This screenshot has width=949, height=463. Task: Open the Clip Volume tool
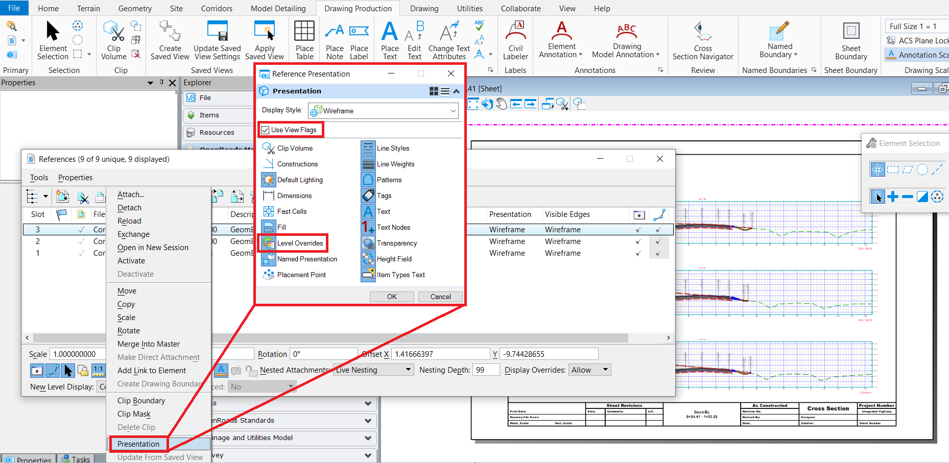[113, 40]
